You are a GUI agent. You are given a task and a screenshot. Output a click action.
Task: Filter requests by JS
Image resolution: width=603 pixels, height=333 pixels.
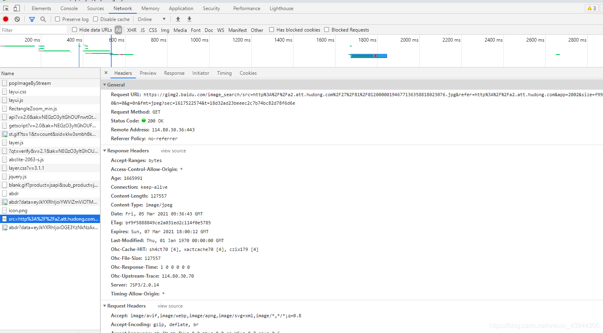(x=142, y=30)
